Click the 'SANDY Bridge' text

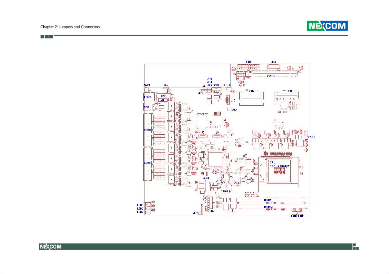[279, 166]
